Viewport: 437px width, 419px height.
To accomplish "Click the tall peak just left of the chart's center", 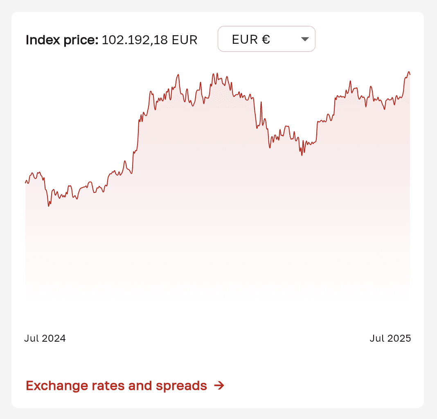I will click(x=178, y=75).
